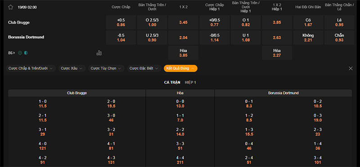Select correct score 3 - 2 at 31
This screenshot has height=167, width=360.
point(111,132)
